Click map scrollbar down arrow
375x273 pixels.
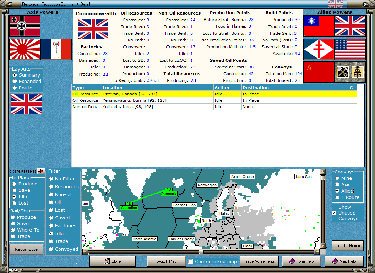[x=323, y=246]
